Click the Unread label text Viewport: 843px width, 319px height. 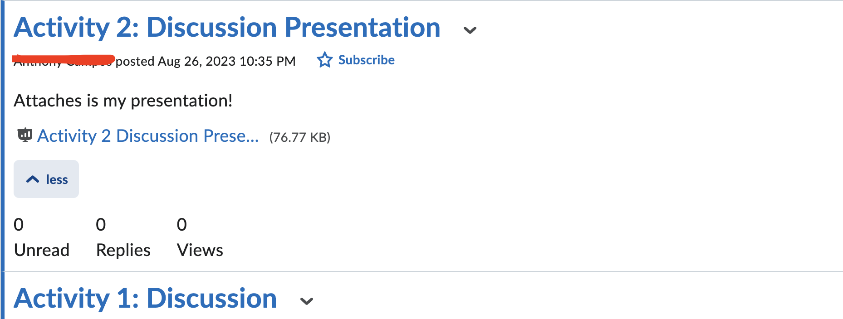coord(42,250)
